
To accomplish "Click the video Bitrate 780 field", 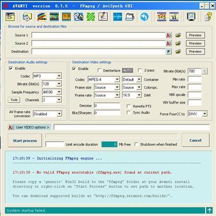I will pyautogui.click(x=195, y=71).
